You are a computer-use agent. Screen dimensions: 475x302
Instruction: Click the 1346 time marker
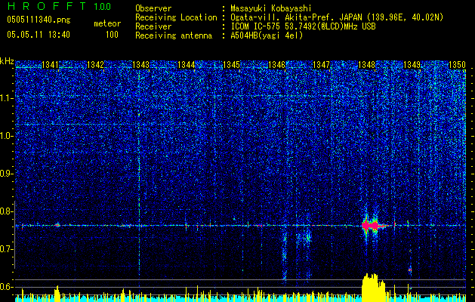(277, 64)
